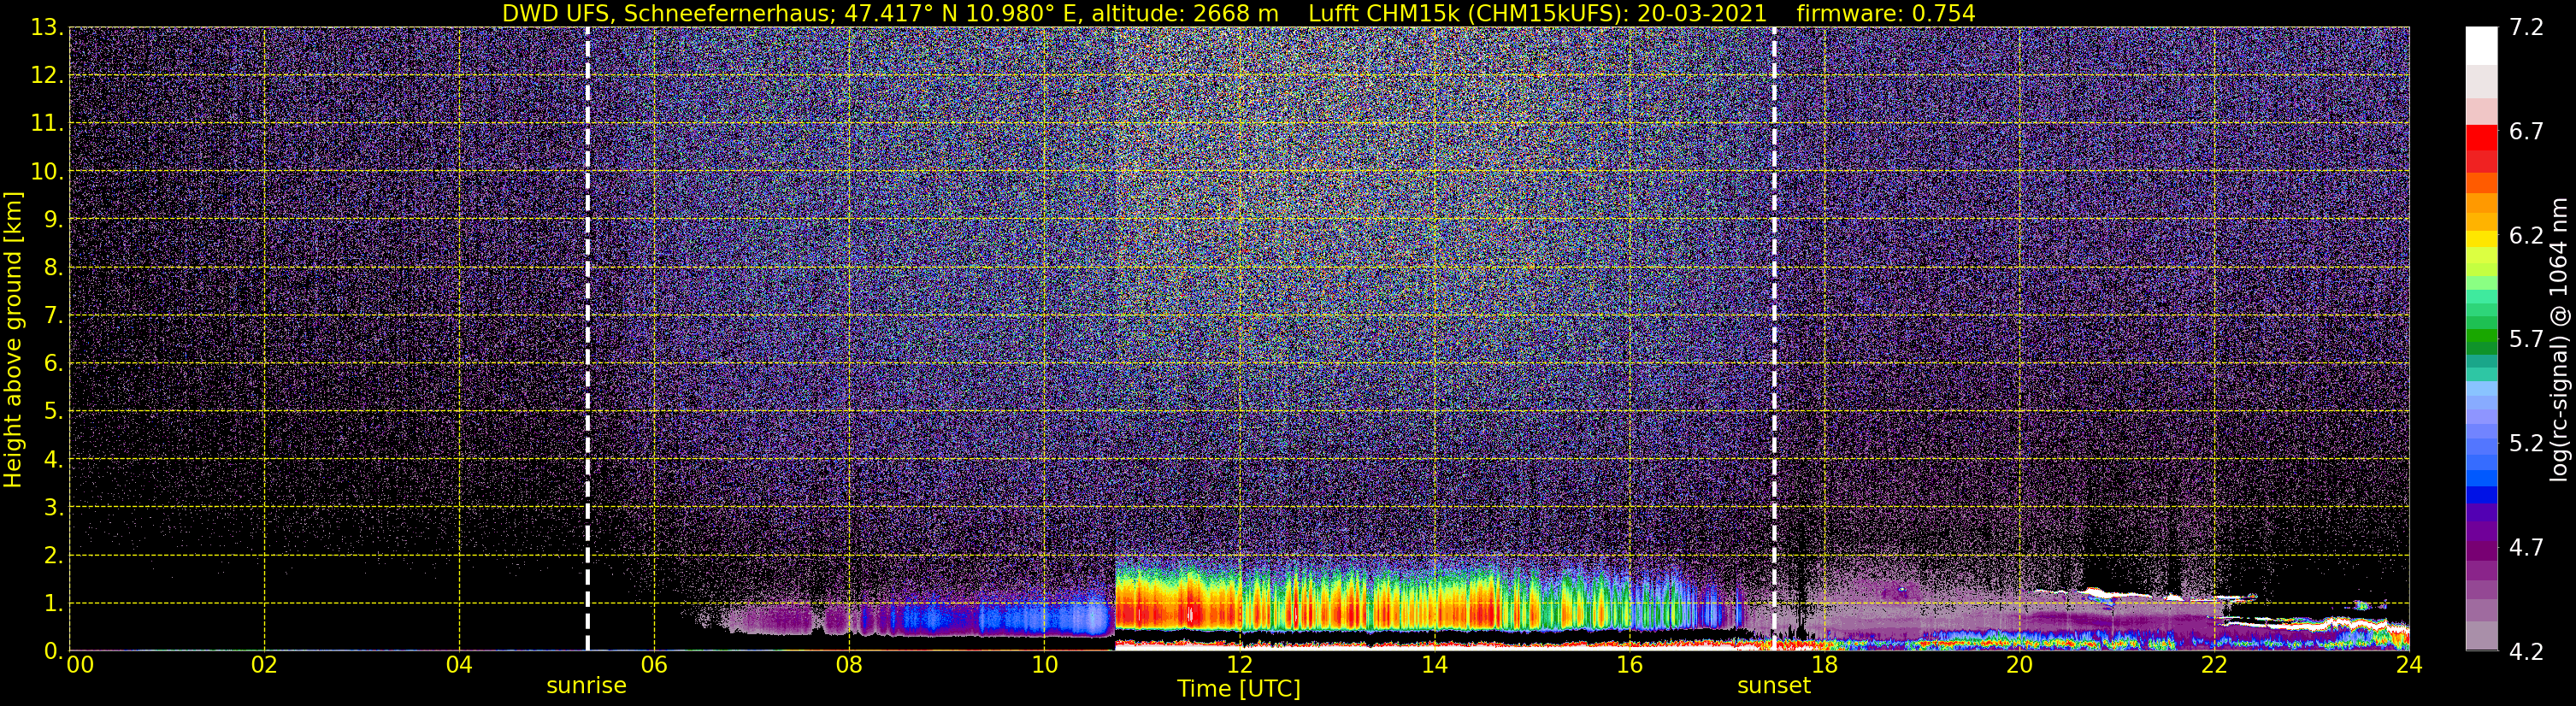Click the white top segment of the colorbar
The width and height of the screenshot is (2576, 706).
click(x=2481, y=46)
